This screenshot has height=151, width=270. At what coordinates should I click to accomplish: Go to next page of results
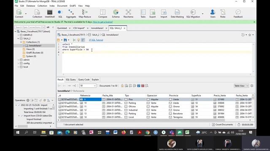(69, 86)
